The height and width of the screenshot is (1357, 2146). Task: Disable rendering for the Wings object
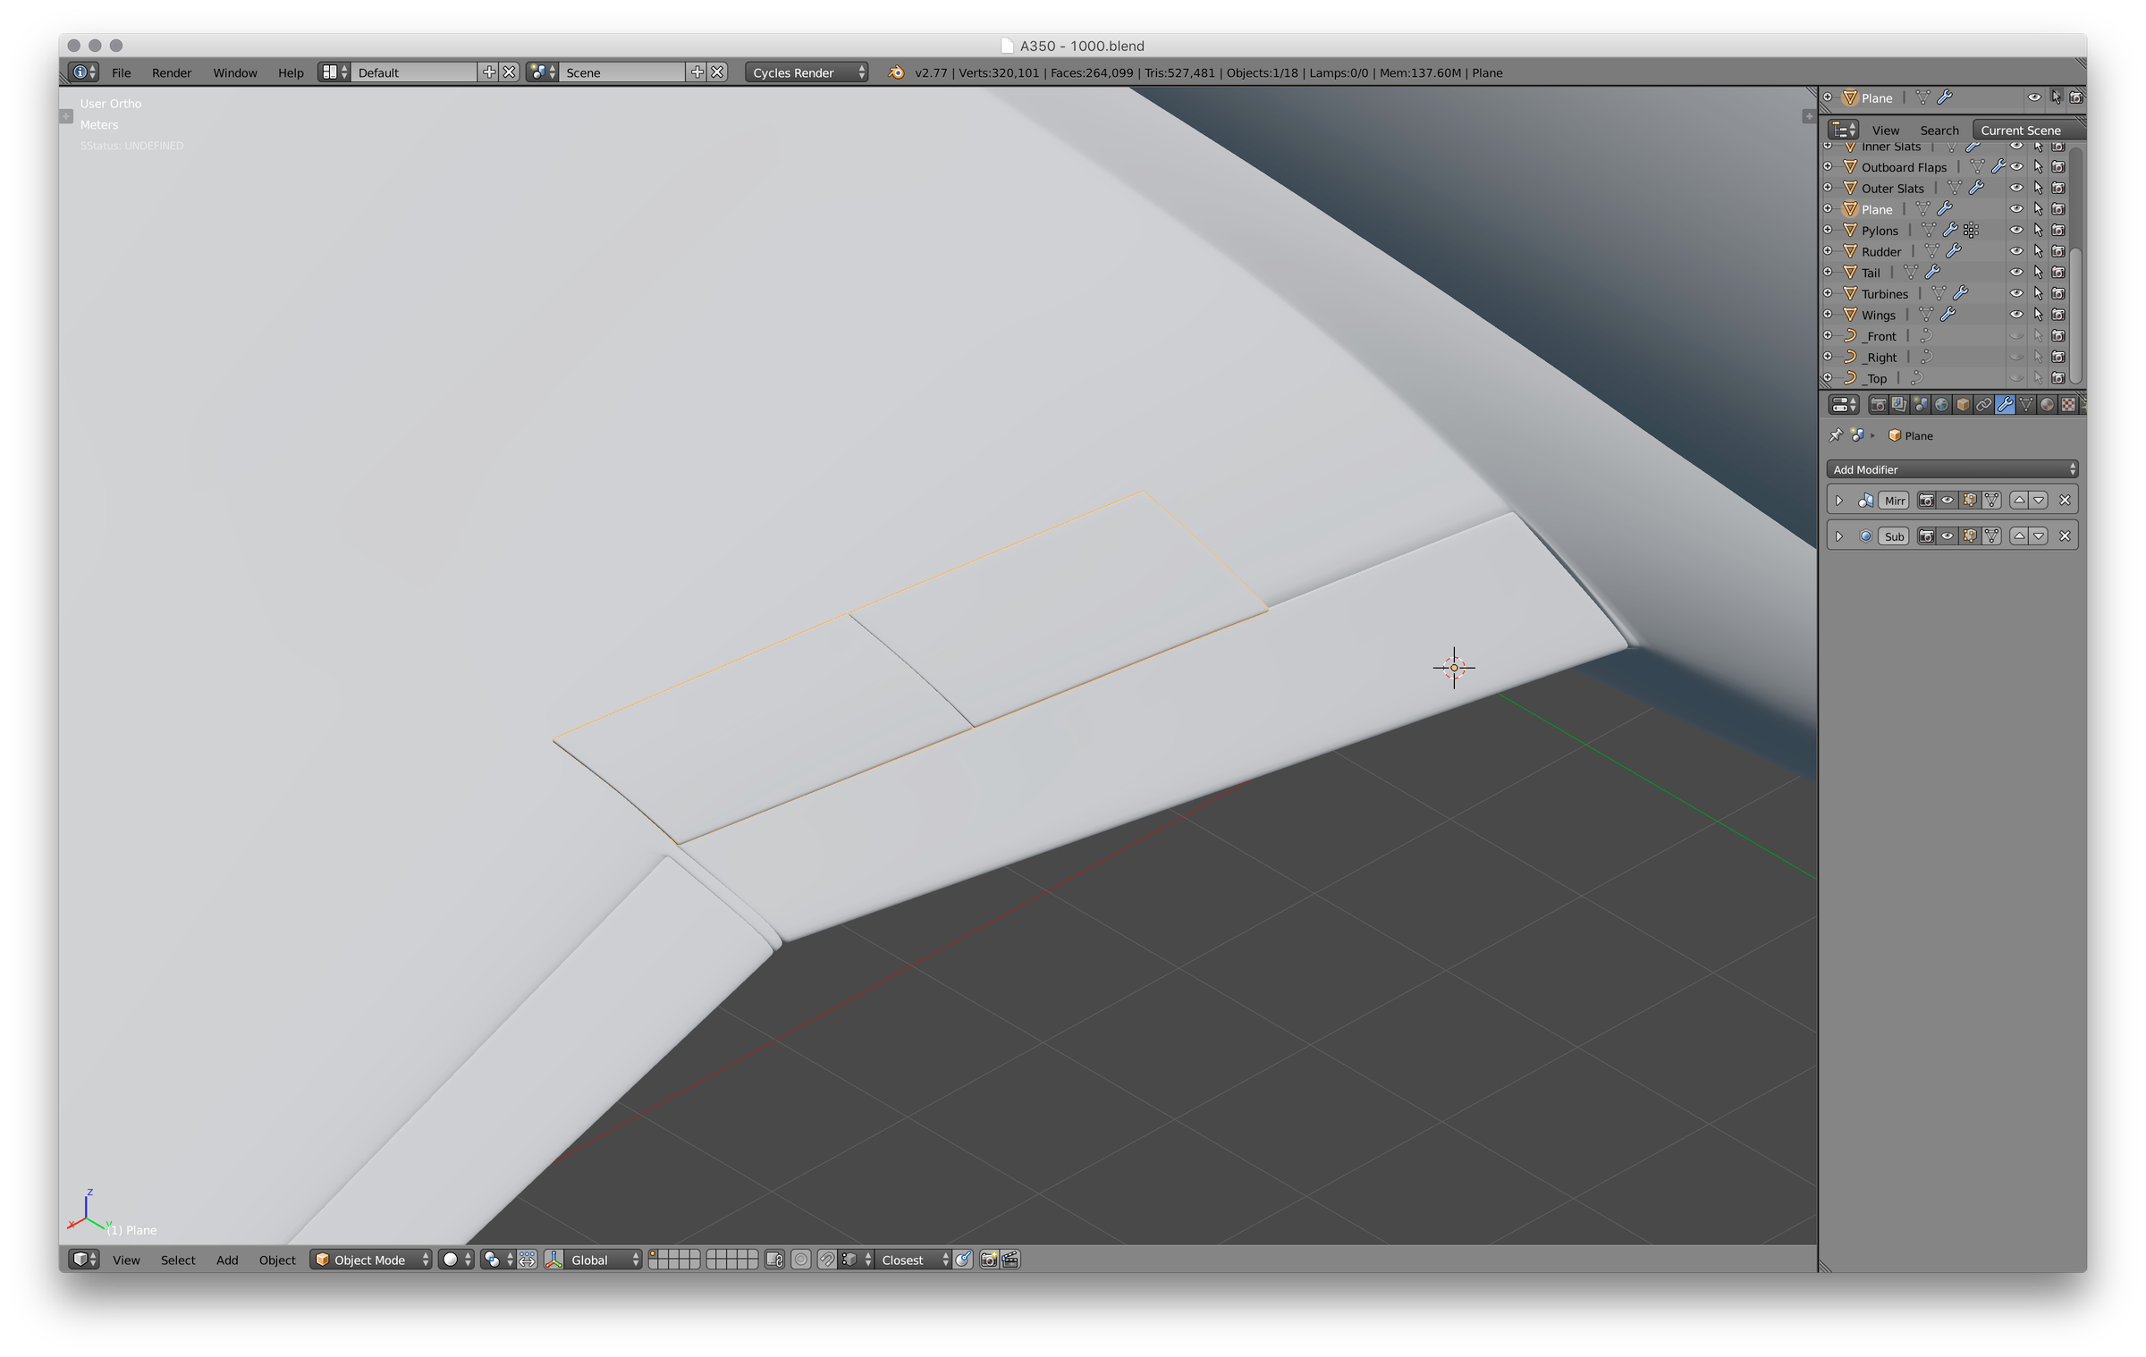click(x=2058, y=315)
